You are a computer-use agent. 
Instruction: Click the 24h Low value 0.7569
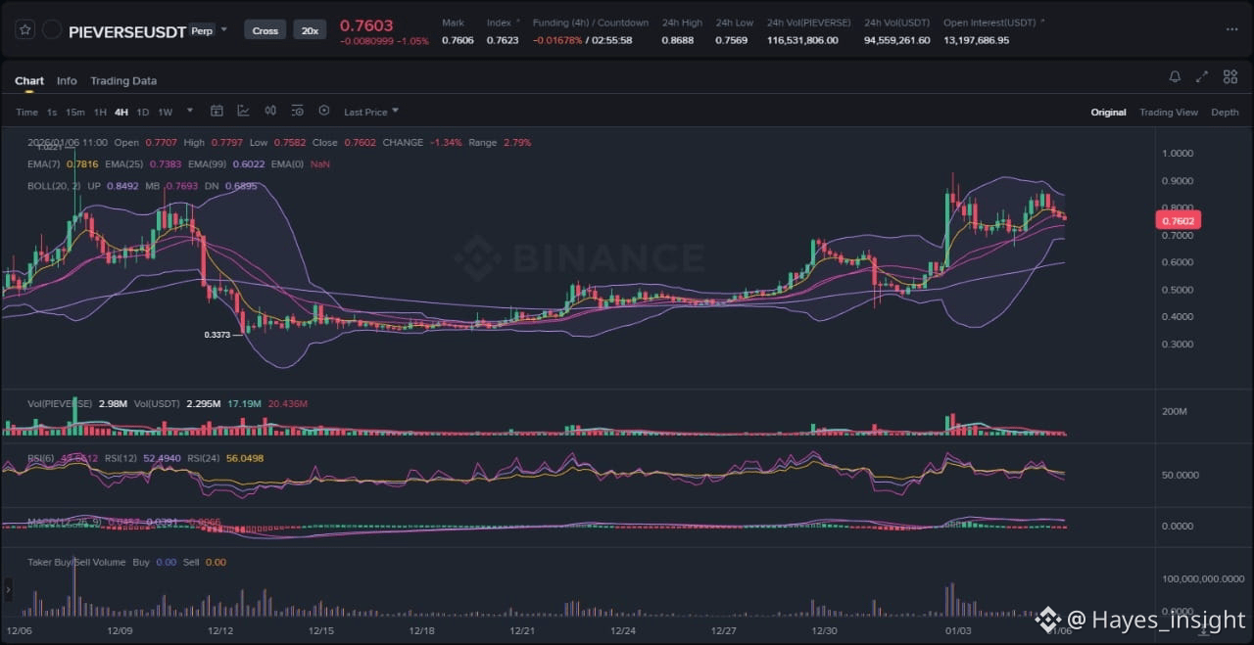(730, 40)
